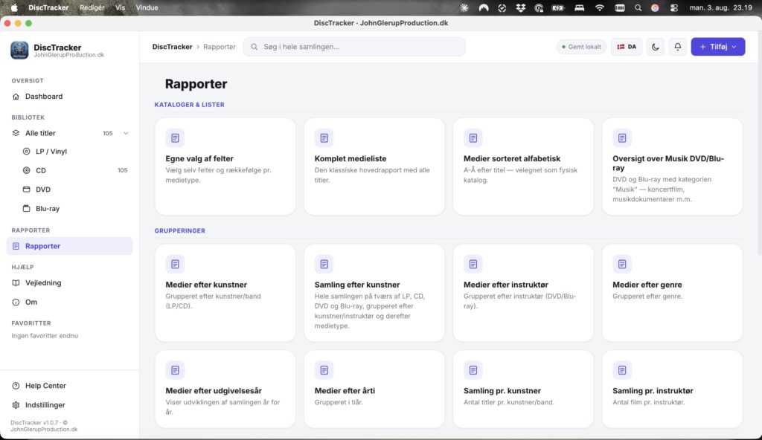Click the Medier efter udgivelsesår report icon
Image resolution: width=762 pixels, height=440 pixels.
coord(175,370)
